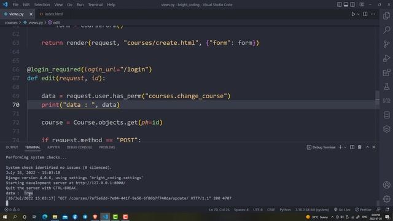Customize layout from title bar icon
The image size is (393, 221).
click(x=362, y=4)
